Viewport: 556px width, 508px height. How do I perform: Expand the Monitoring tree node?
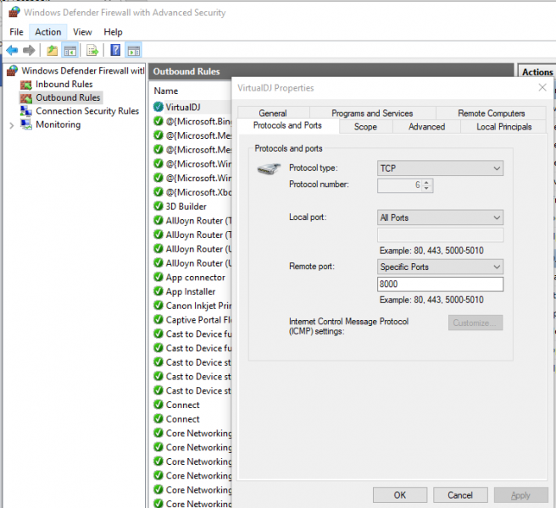coord(12,125)
